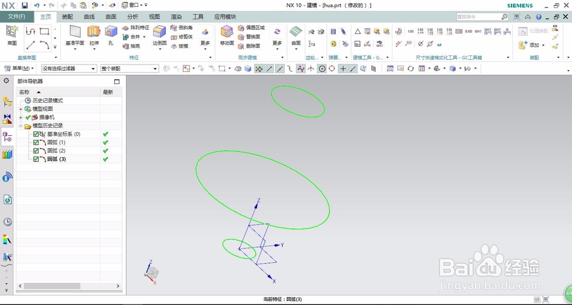Uncheck the 圆弧 (3) checkbox
572x305 pixels.
[35, 159]
